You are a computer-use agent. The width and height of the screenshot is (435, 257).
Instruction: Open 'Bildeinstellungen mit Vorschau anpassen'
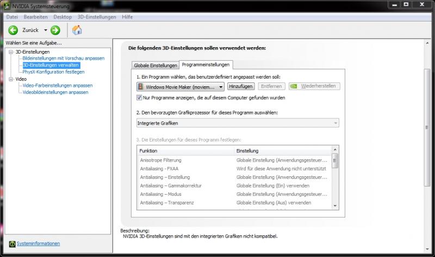coord(64,59)
